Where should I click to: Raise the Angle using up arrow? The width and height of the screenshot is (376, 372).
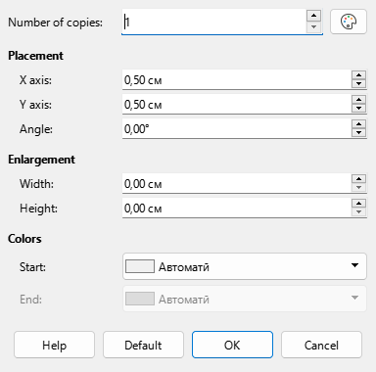click(x=359, y=124)
